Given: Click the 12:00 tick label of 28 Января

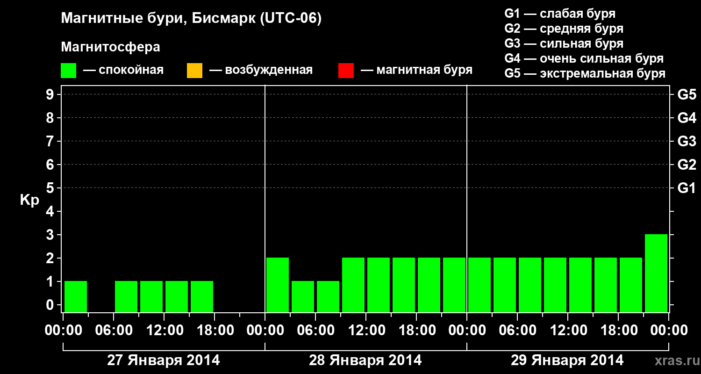Looking at the screenshot, I should click(366, 331).
